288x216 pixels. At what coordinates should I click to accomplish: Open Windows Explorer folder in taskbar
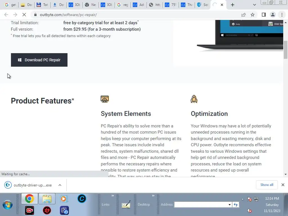click(47, 199)
